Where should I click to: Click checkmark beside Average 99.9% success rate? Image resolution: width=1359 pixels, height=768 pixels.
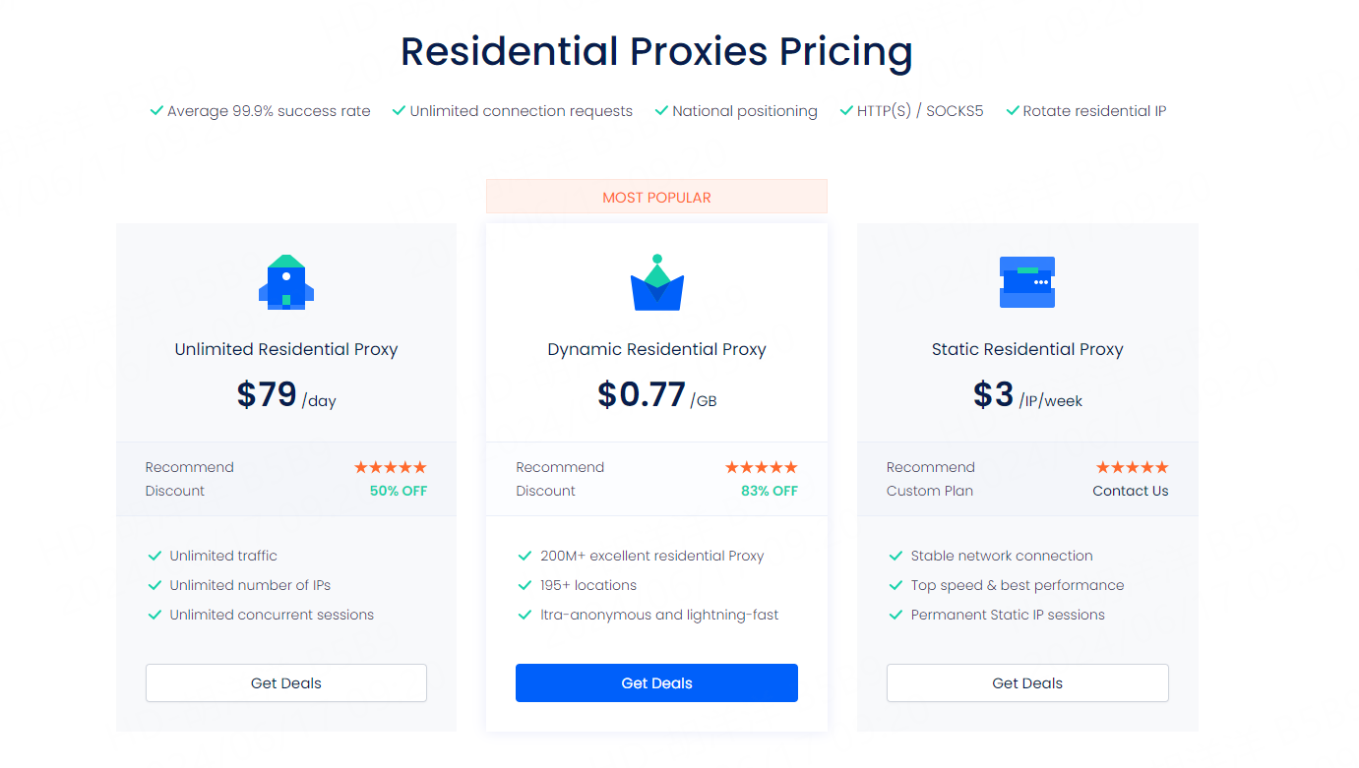click(156, 111)
